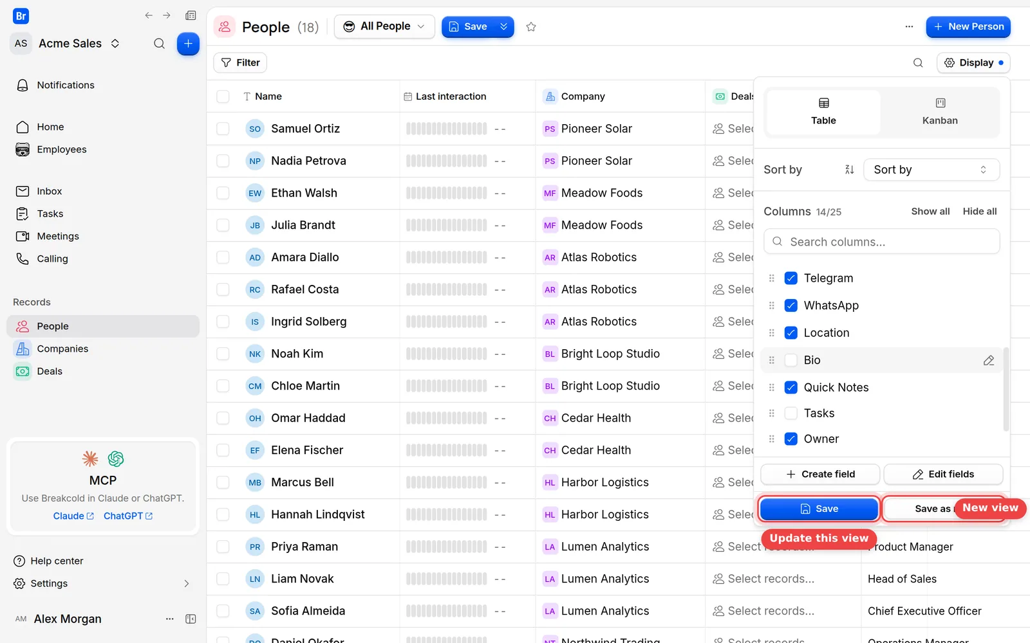1030x643 pixels.
Task: Expand the Settings chevron in sidebar
Action: 187,584
